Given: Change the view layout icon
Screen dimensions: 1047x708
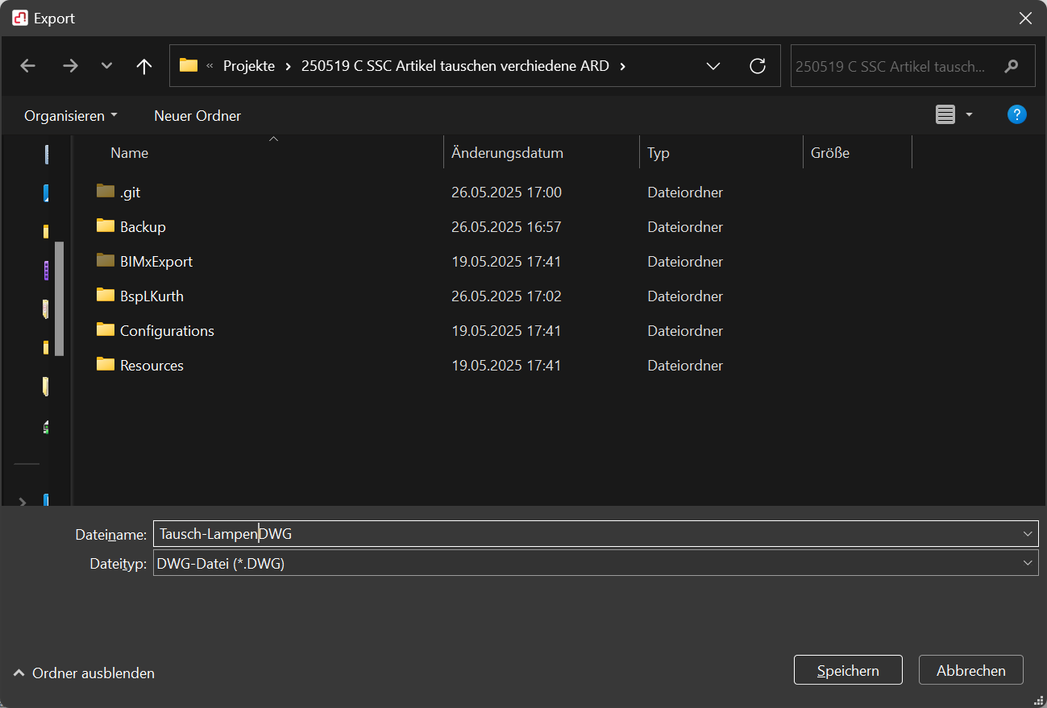Looking at the screenshot, I should pyautogui.click(x=945, y=115).
